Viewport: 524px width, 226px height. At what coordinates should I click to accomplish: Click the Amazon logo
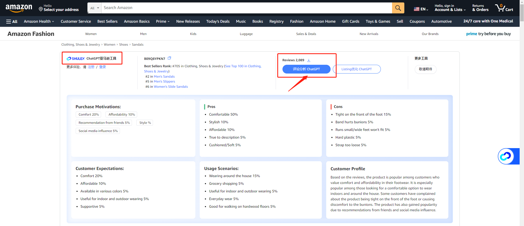[19, 8]
